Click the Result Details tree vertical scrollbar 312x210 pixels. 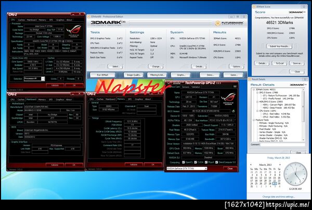pyautogui.click(x=303, y=115)
